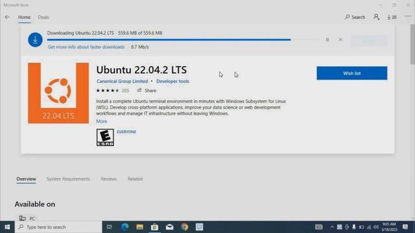
Task: Add Ubuntu to the Wish list
Action: tap(351, 73)
